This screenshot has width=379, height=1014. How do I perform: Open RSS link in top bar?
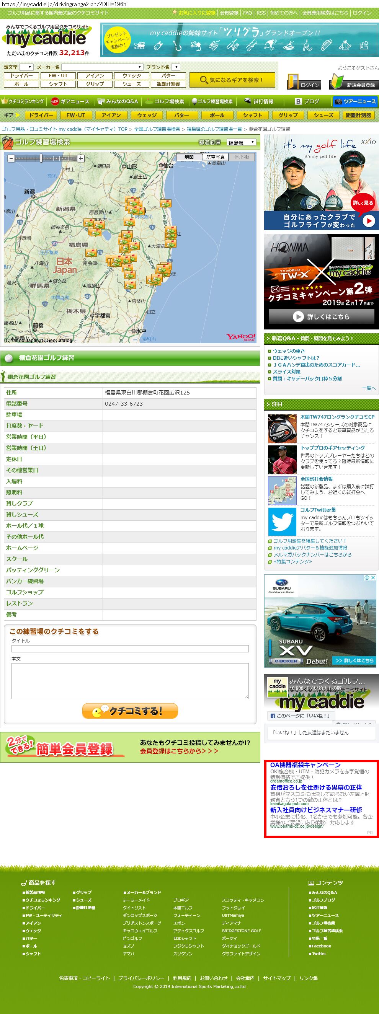(261, 13)
